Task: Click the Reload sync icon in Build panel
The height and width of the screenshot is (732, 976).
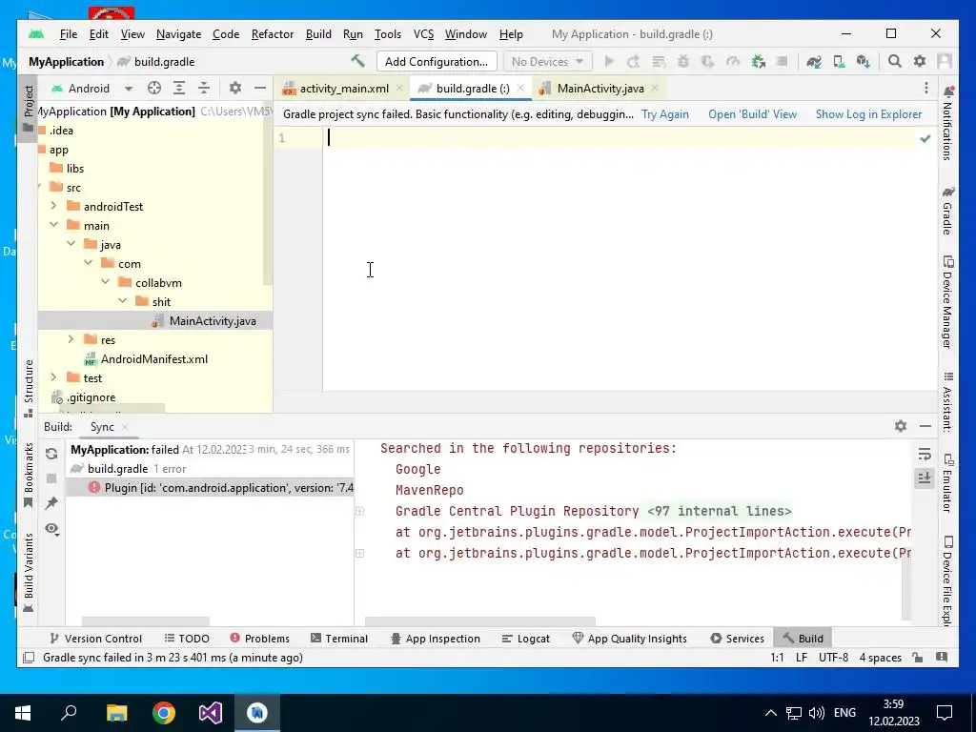Action: click(51, 454)
